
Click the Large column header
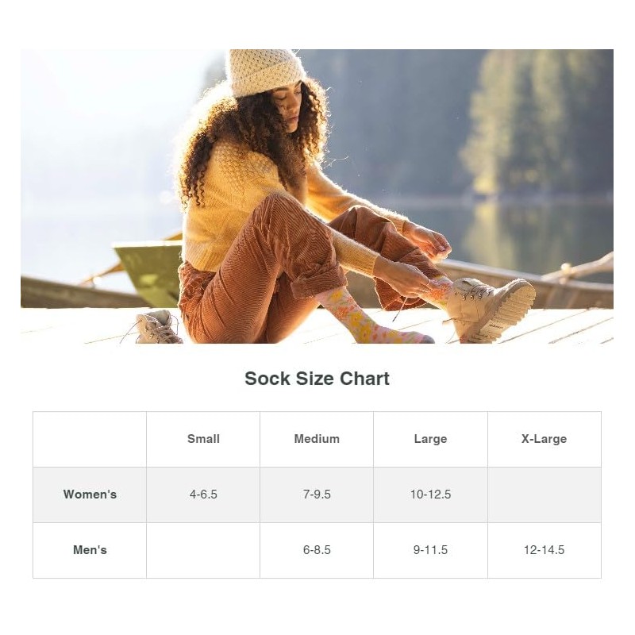click(x=430, y=439)
